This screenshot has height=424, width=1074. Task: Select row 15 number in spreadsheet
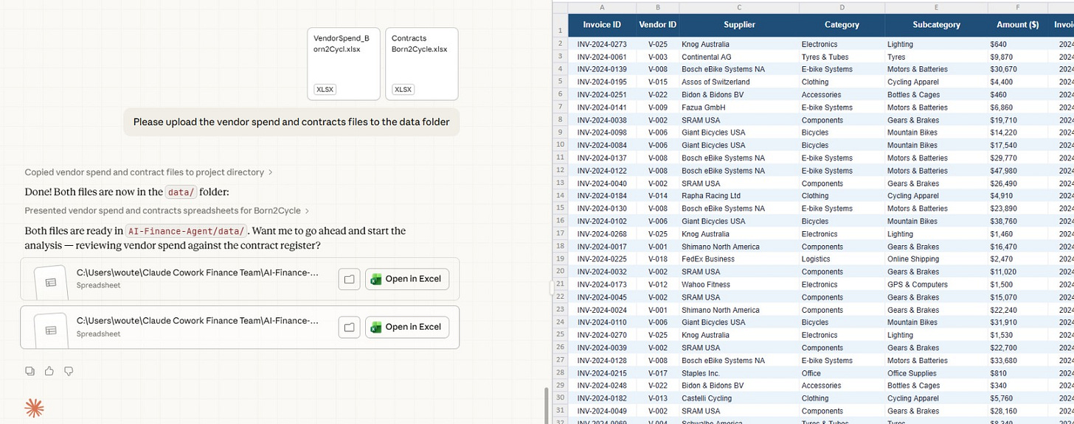(x=561, y=208)
